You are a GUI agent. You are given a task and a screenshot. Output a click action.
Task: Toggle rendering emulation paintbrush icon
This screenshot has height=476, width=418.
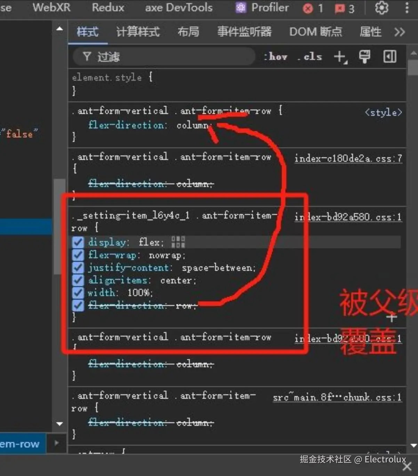(364, 57)
